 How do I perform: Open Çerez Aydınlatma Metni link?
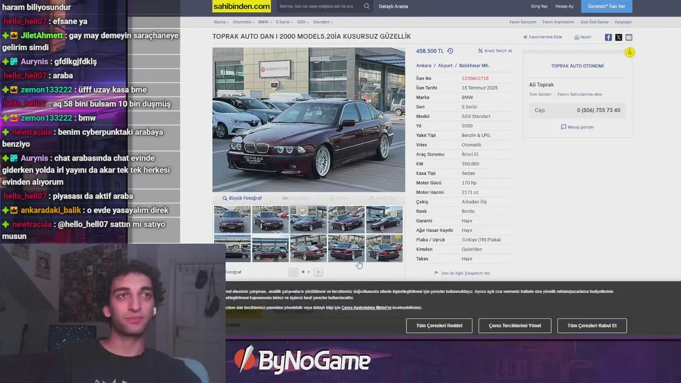(366, 307)
